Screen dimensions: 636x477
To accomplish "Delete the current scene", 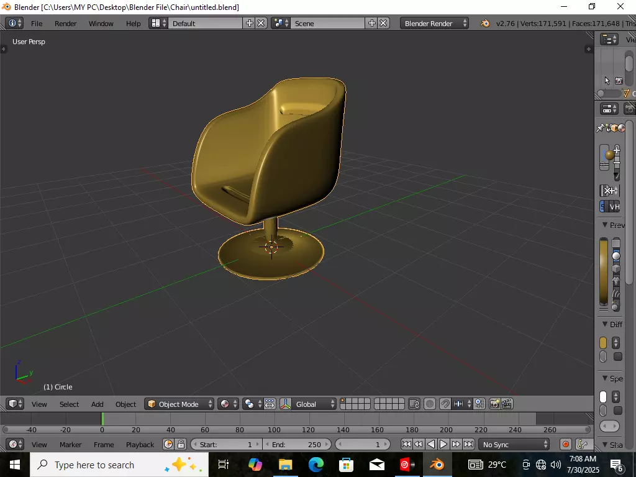I will pyautogui.click(x=383, y=23).
